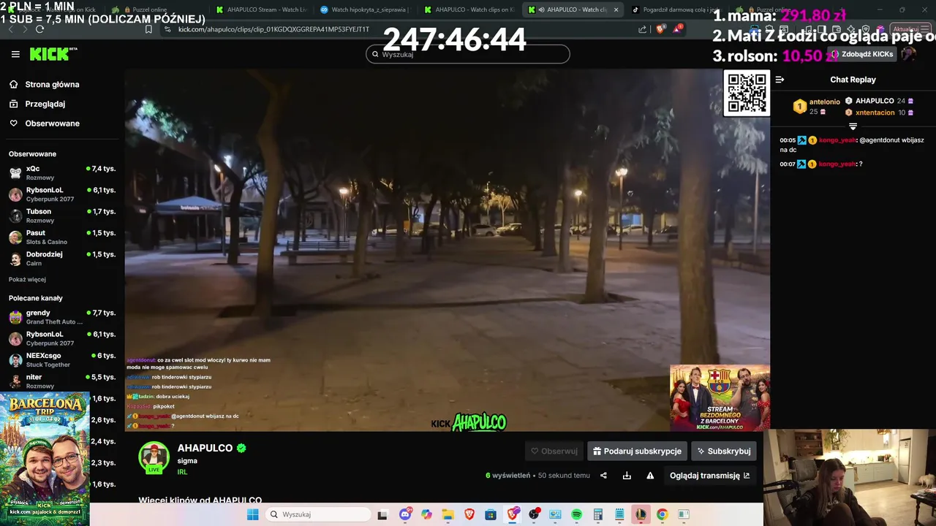The image size is (936, 526).
Task: Click the IRL category link
Action: 182,472
